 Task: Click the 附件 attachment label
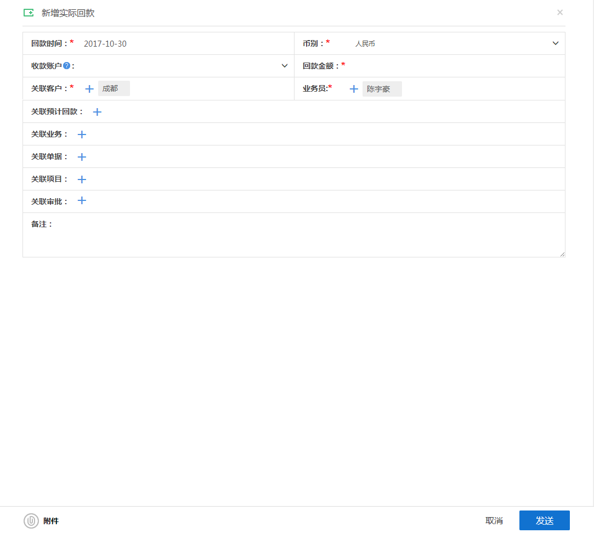(51, 521)
